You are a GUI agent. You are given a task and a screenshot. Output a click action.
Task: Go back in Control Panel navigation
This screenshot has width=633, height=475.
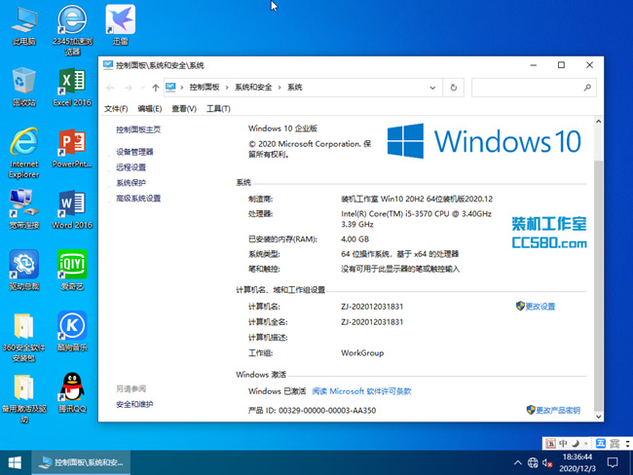pos(110,88)
